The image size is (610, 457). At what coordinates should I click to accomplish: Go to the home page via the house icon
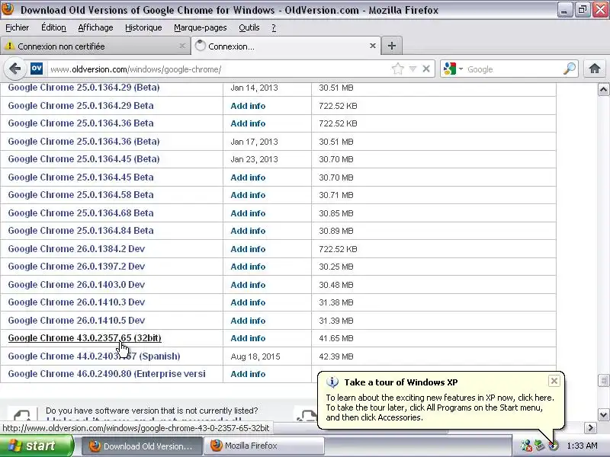click(595, 69)
